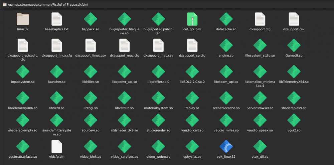Click the sourcevr.so icon
Viewport: 334px width, 165px height.
pyautogui.click(x=91, y=120)
